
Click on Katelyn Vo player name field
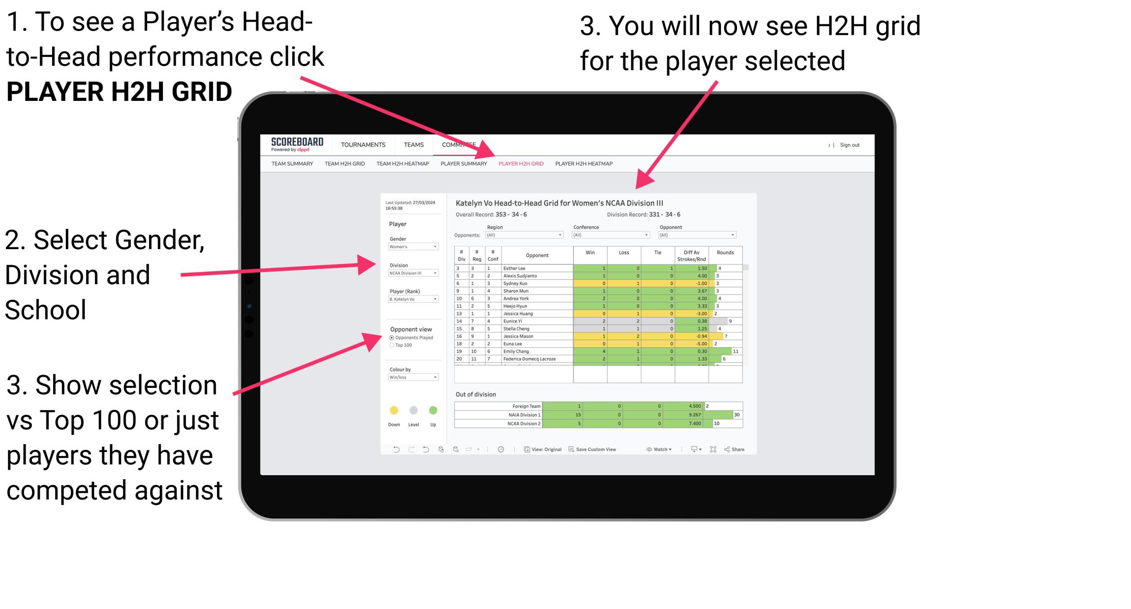(x=411, y=299)
